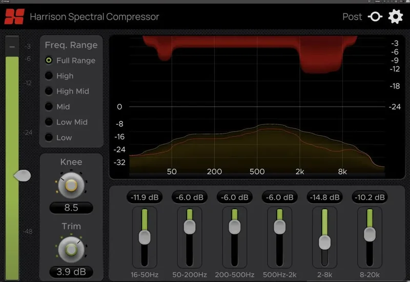Click the -6.0 dB value above 50-200Hz
410x282 pixels.
point(190,197)
